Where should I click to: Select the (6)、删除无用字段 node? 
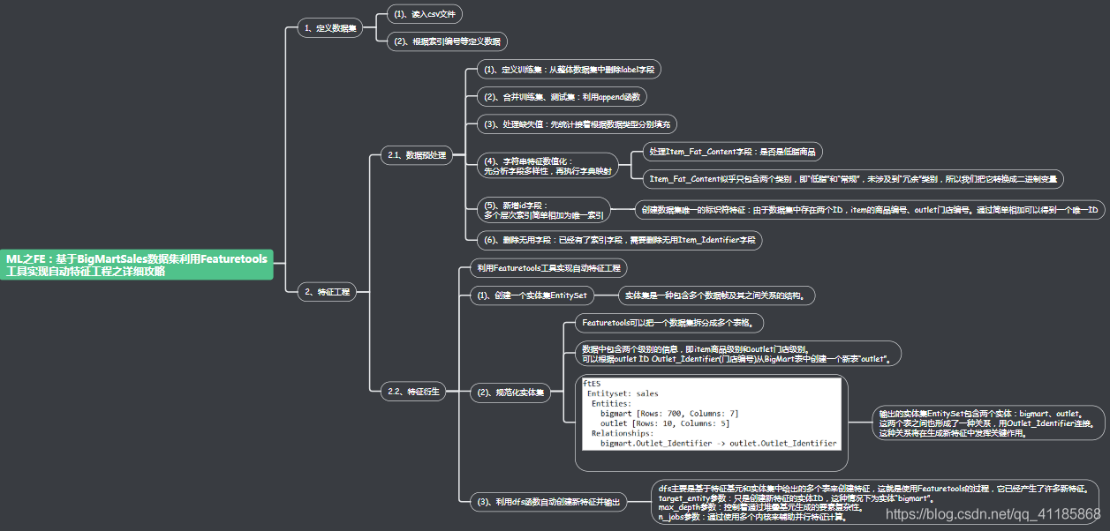click(x=617, y=239)
